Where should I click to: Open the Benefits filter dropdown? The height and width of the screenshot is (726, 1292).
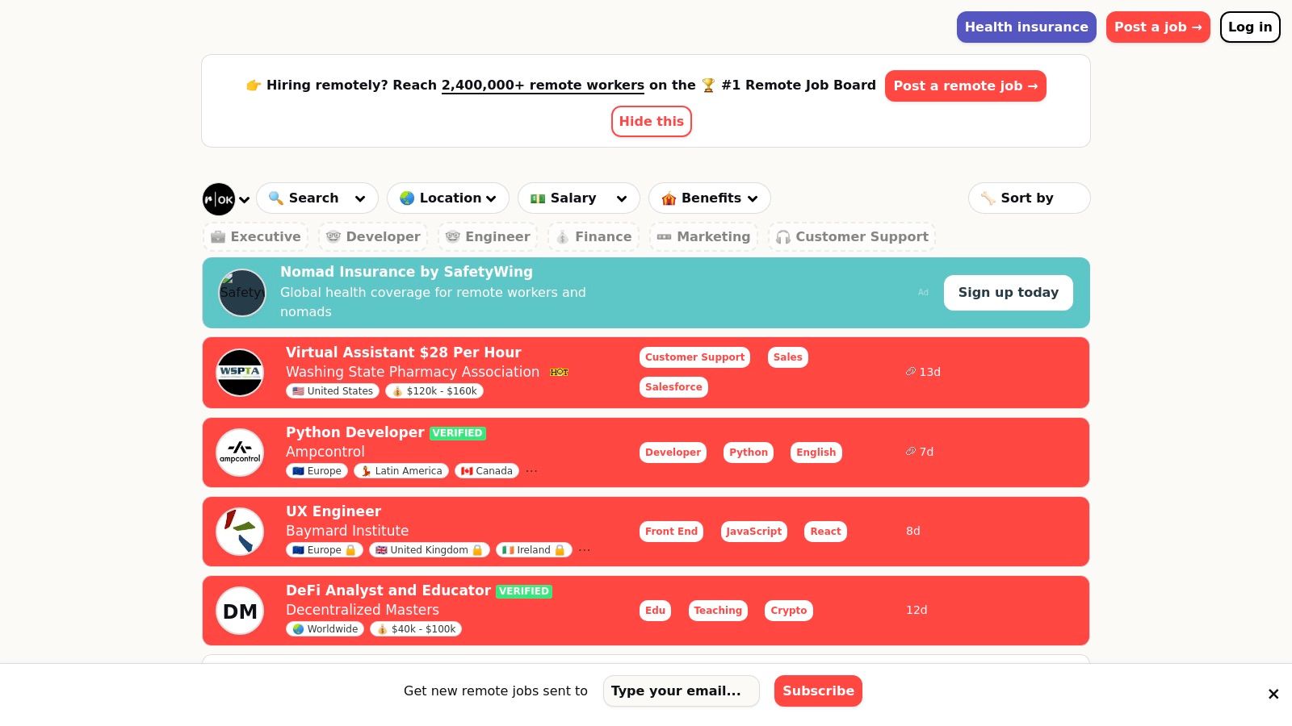[x=710, y=198]
